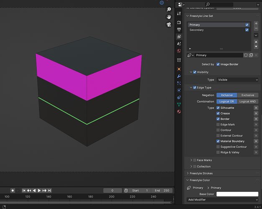Open the Modifiers properties tab
This screenshot has width=262, height=209.
click(x=179, y=76)
